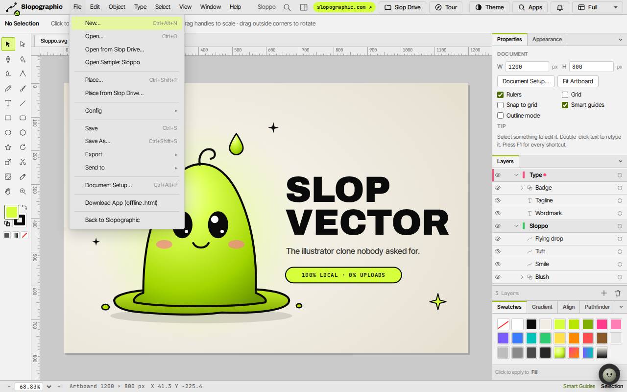Swap fill and stroke colors
This screenshot has width=627, height=392.
point(24,208)
